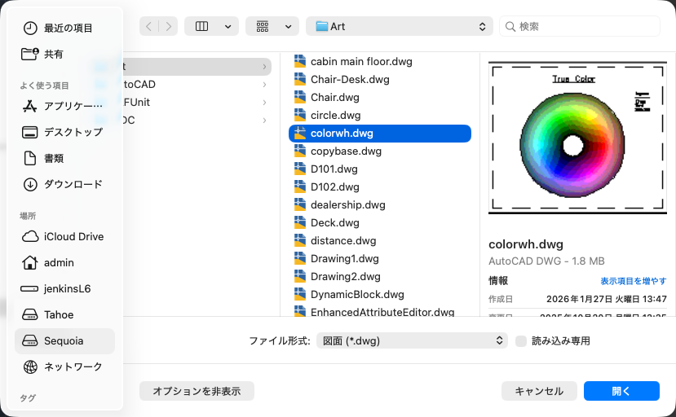Select 共有 in the sidebar
Viewport: 676px width, 417px height.
click(64, 55)
